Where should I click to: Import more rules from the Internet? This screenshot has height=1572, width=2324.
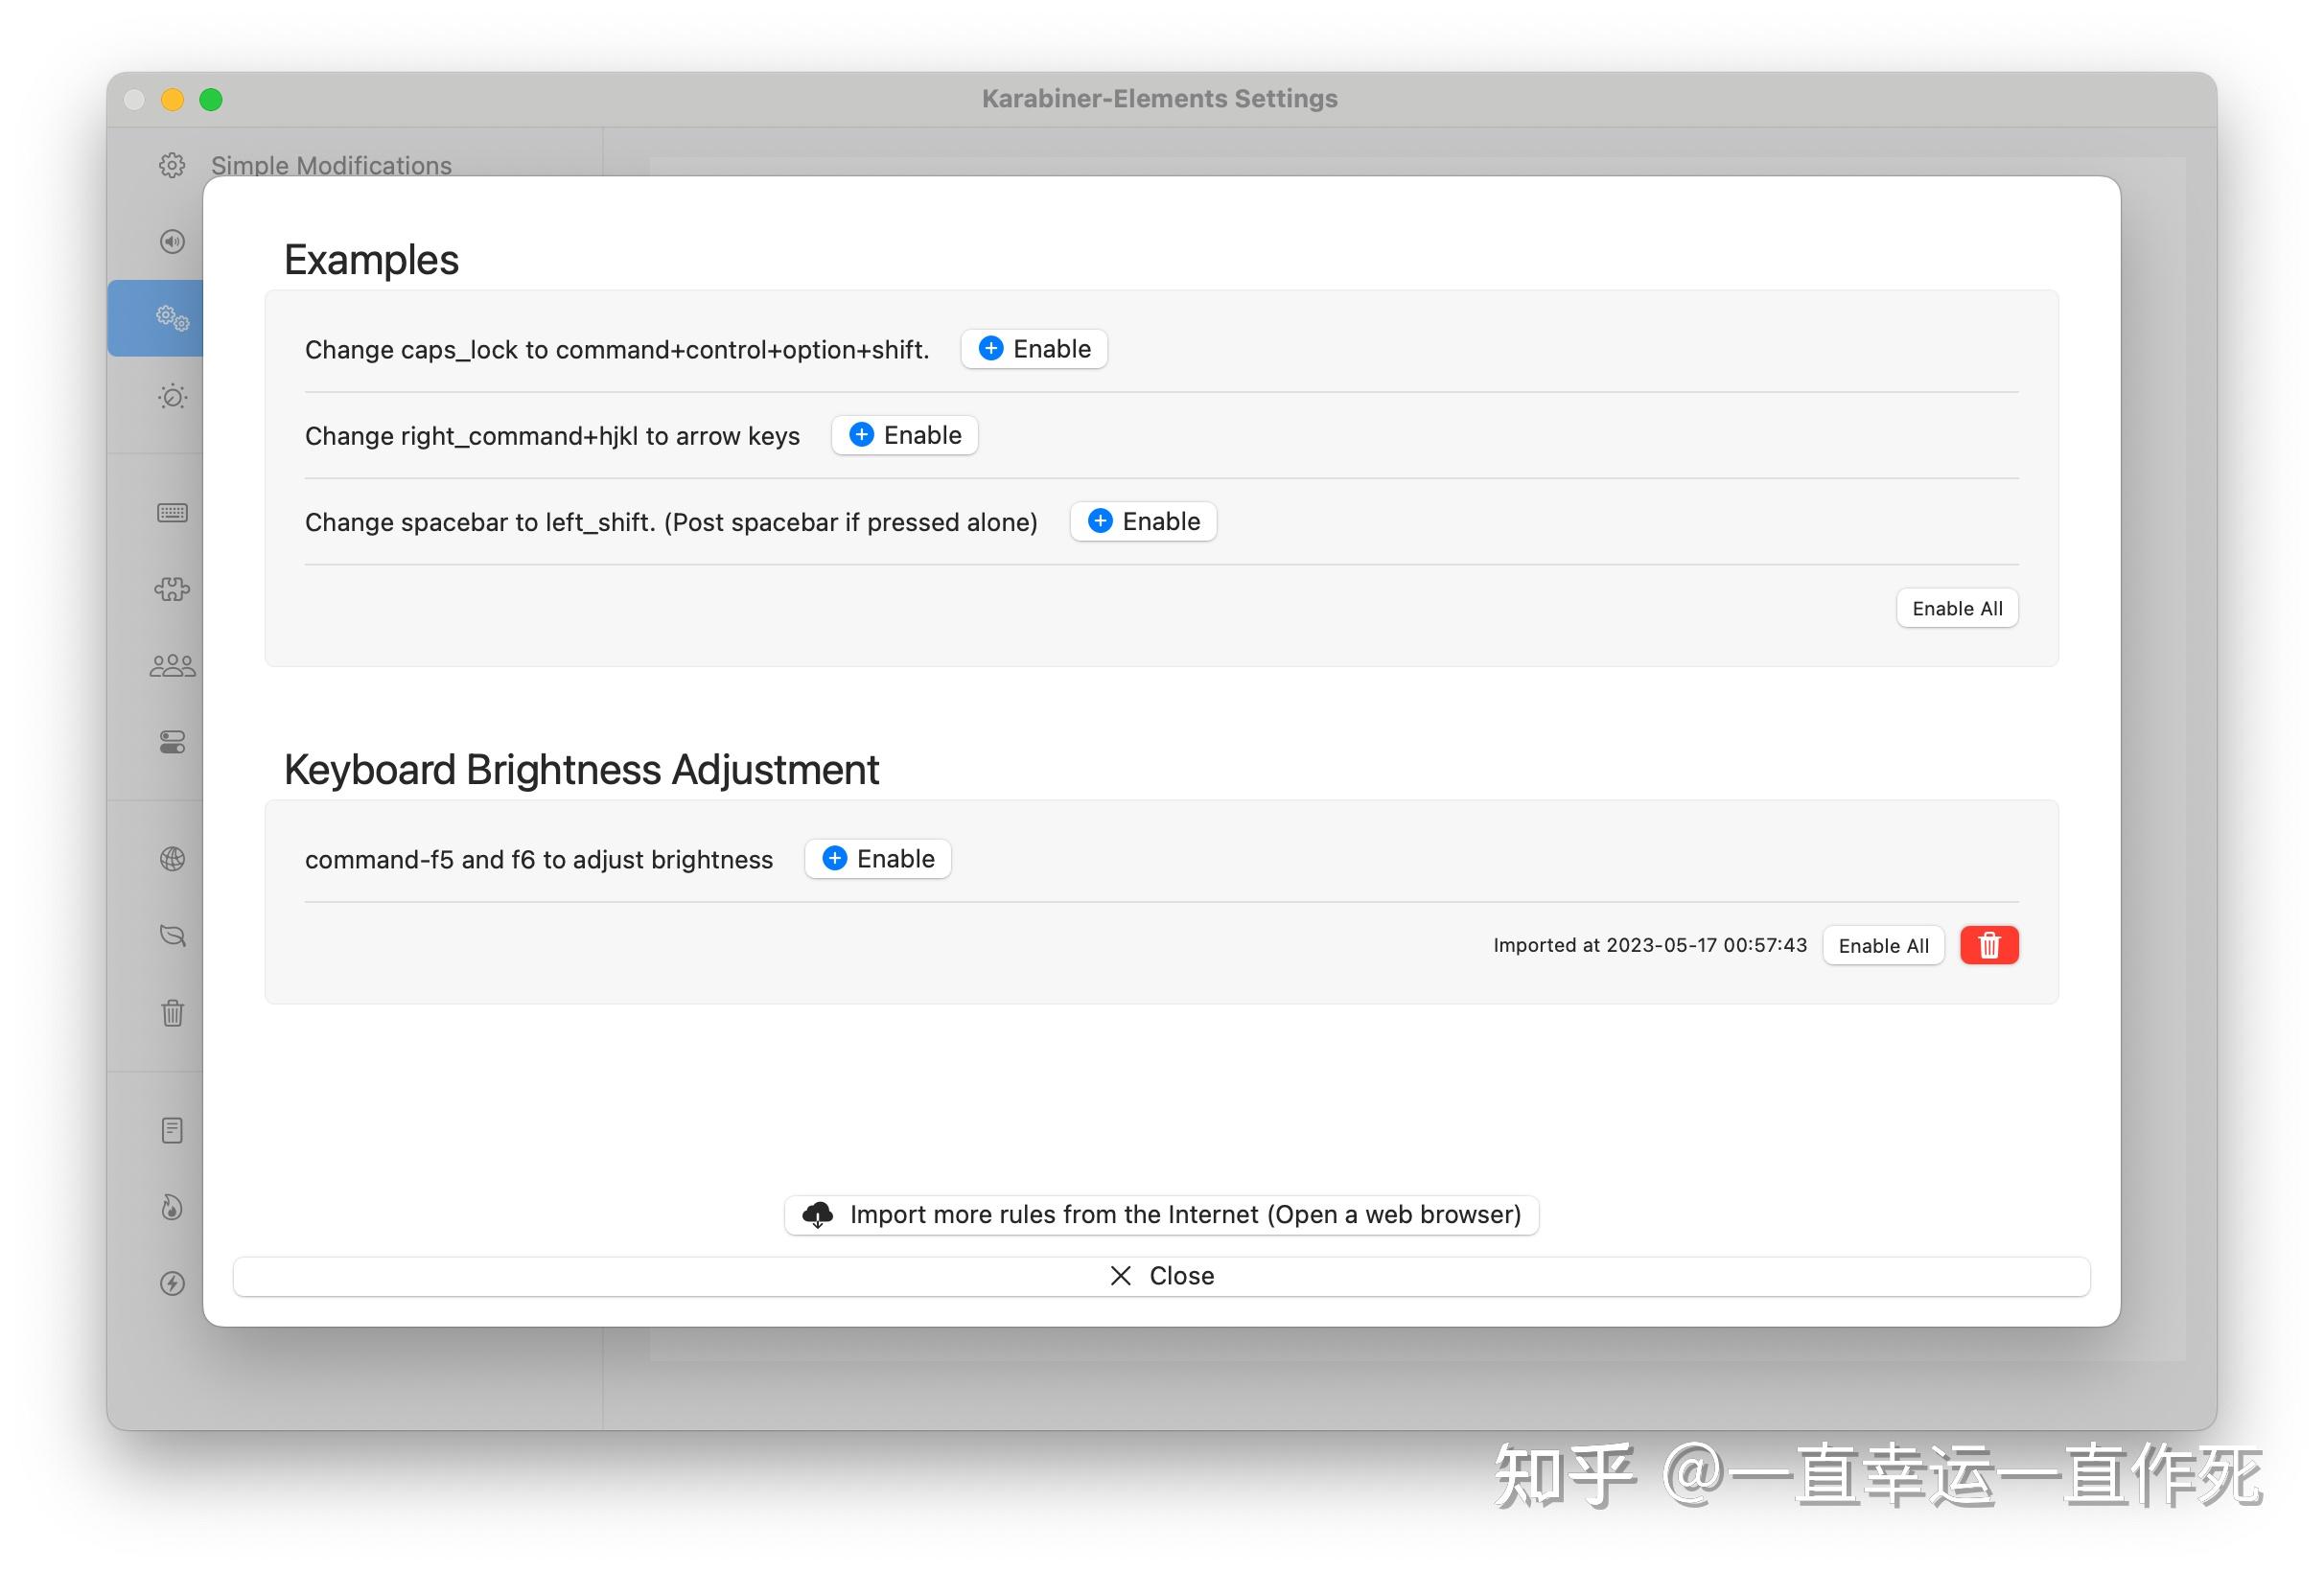pyautogui.click(x=1161, y=1214)
